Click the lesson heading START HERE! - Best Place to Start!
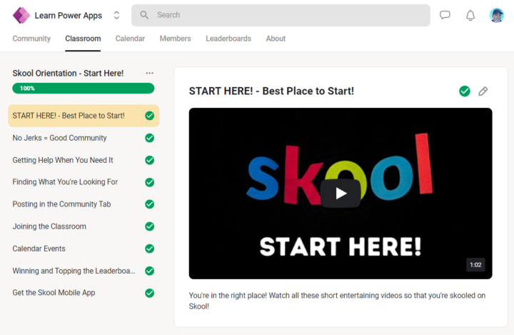514x335 pixels. point(271,91)
